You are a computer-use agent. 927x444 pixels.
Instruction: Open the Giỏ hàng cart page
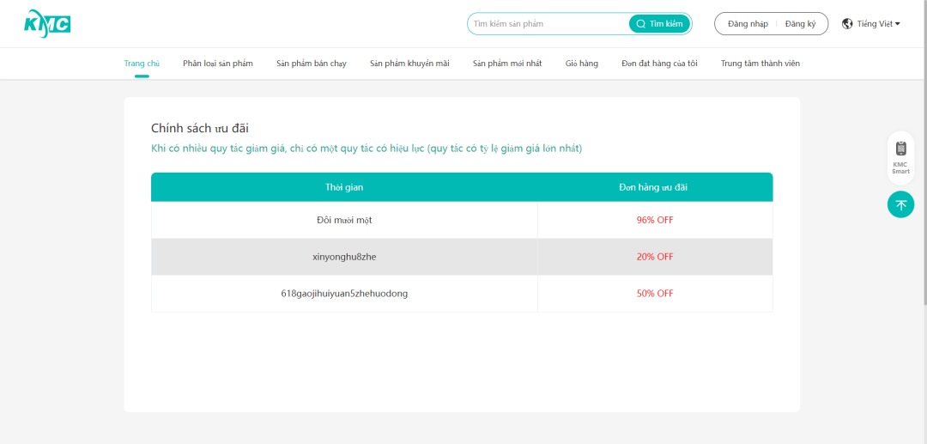(x=582, y=64)
